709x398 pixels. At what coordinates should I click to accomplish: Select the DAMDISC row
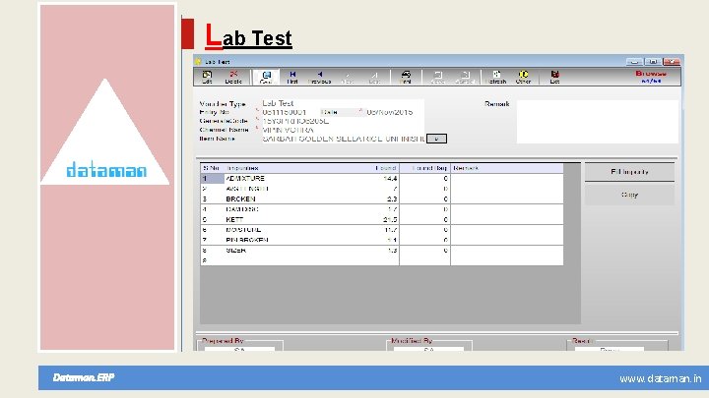pyautogui.click(x=382, y=209)
